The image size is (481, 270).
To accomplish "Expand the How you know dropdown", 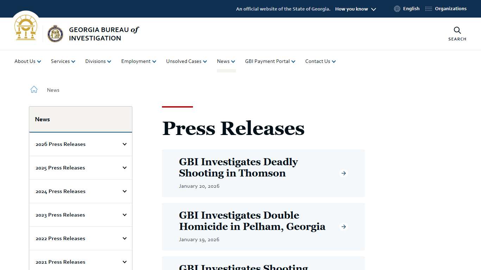I will coord(355,9).
